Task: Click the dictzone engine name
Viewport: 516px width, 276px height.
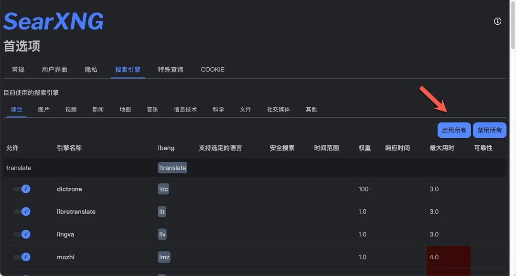Action: point(69,189)
